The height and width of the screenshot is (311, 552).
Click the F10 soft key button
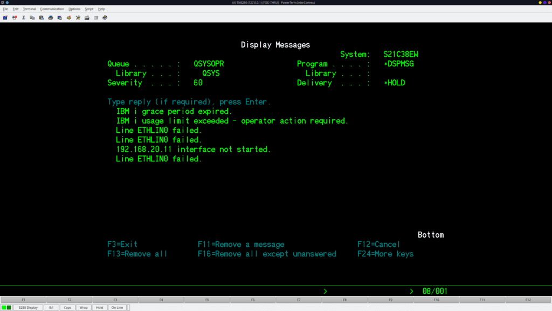437,300
